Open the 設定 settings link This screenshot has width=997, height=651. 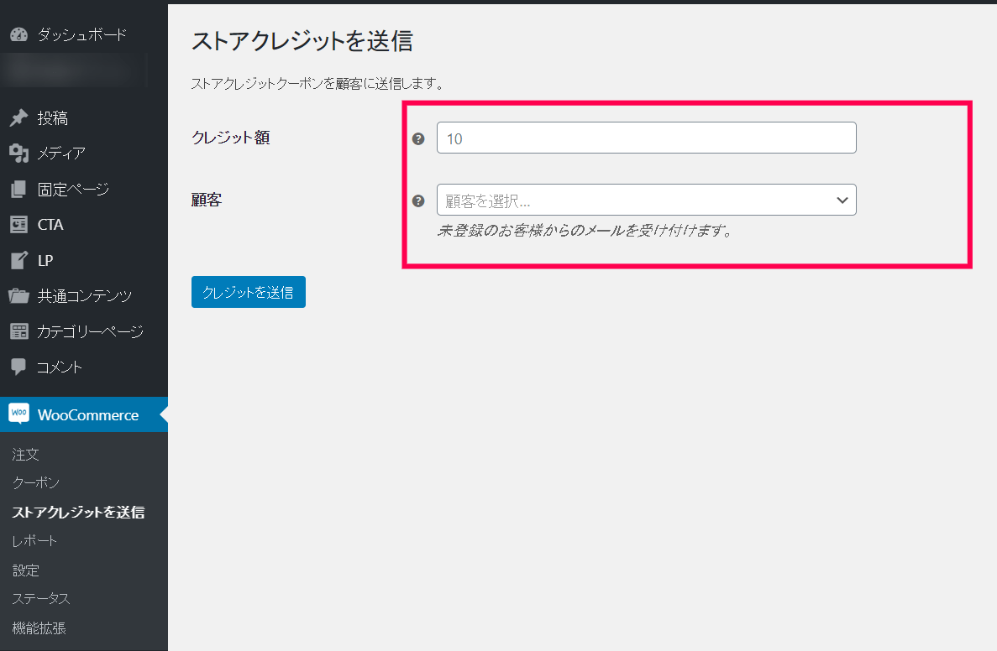(26, 570)
